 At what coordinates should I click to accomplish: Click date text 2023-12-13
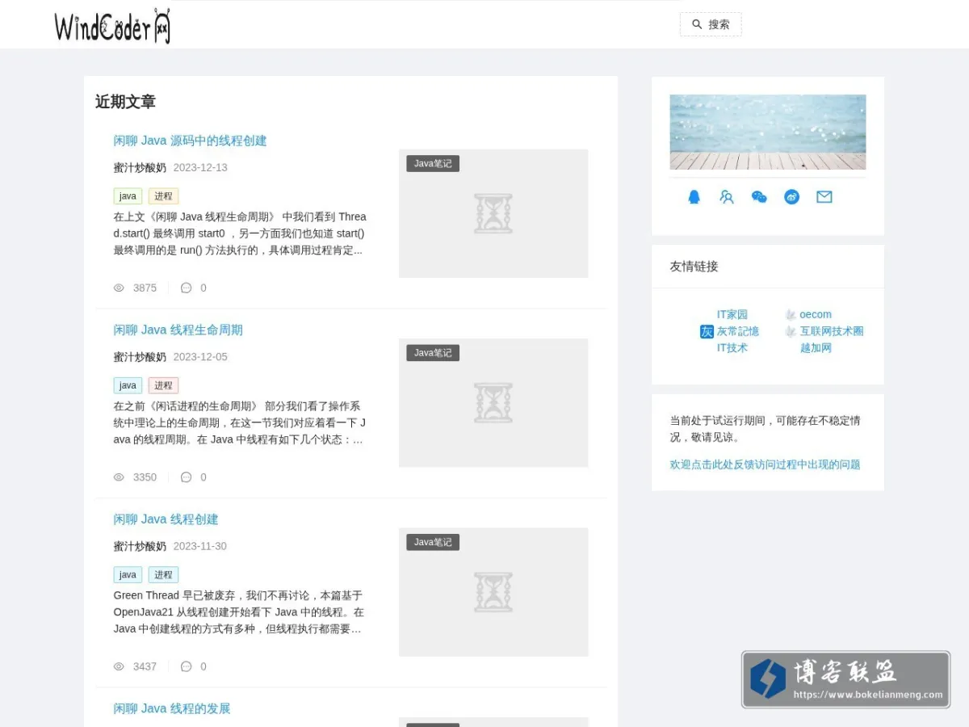200,167
